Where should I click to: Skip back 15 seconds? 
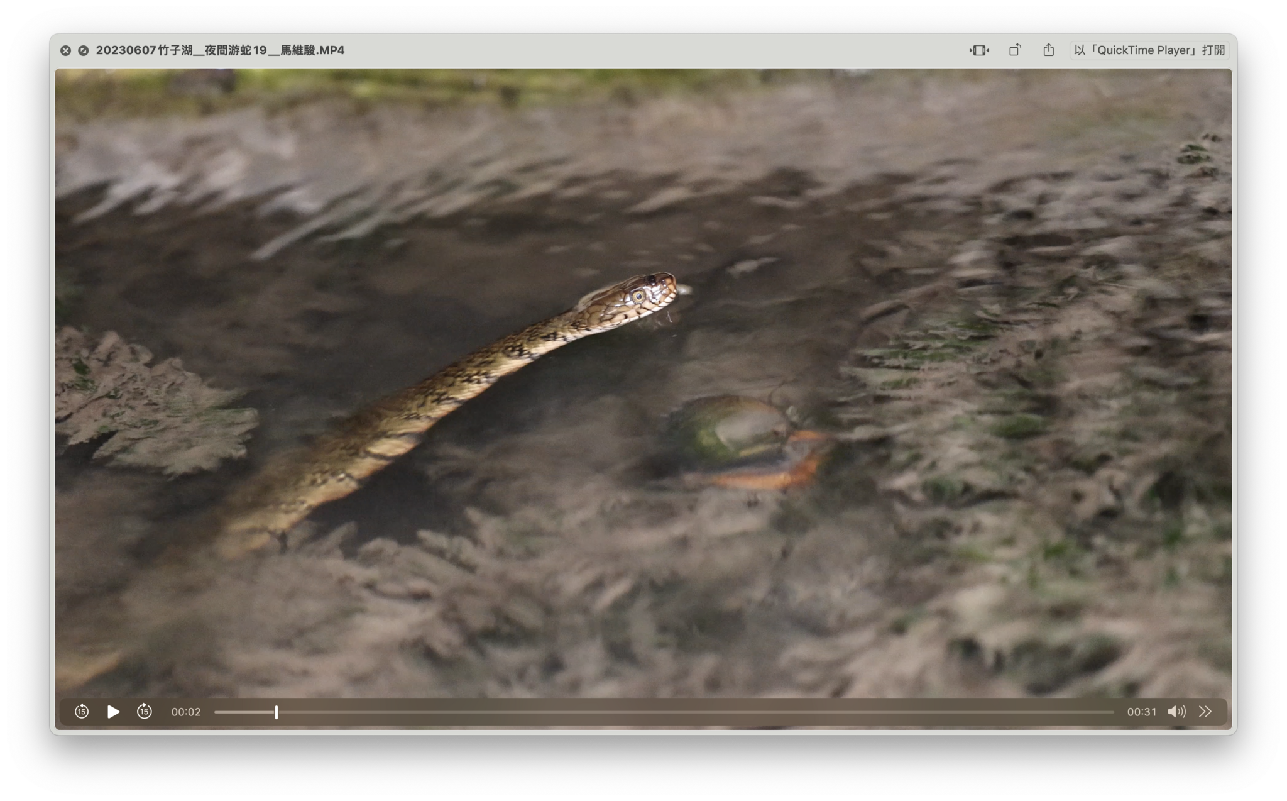pyautogui.click(x=82, y=711)
